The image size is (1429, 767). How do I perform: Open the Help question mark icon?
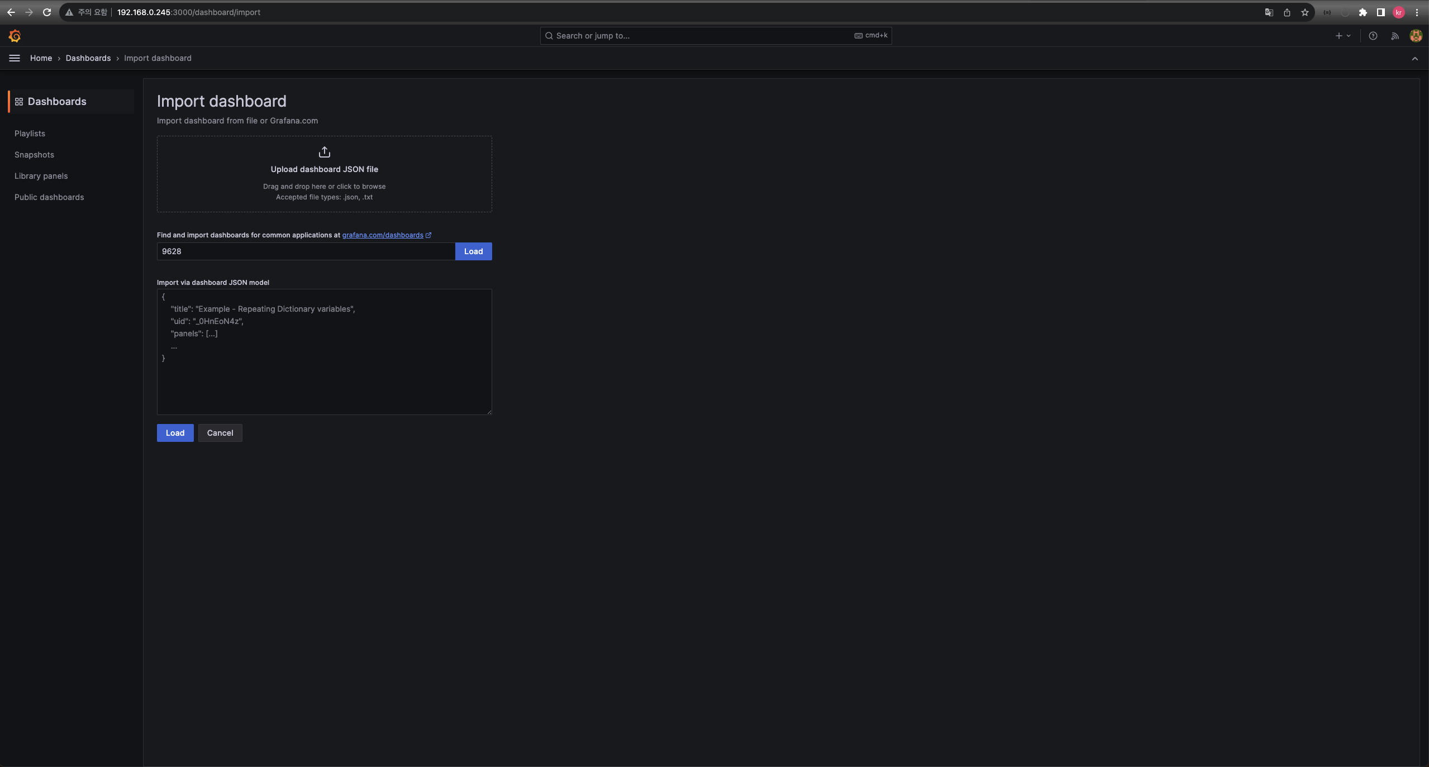[1373, 35]
